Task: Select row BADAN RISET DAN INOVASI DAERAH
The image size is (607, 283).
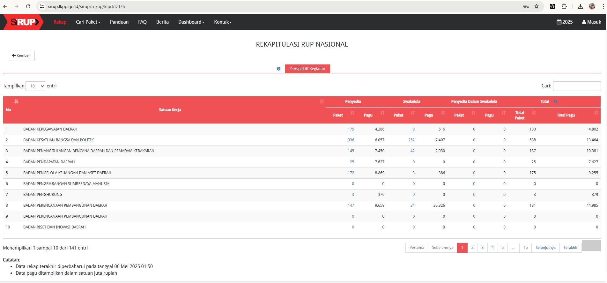Action: [302, 227]
